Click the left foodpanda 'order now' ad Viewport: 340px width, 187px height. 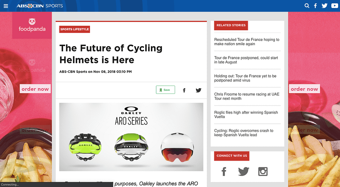pos(35,89)
